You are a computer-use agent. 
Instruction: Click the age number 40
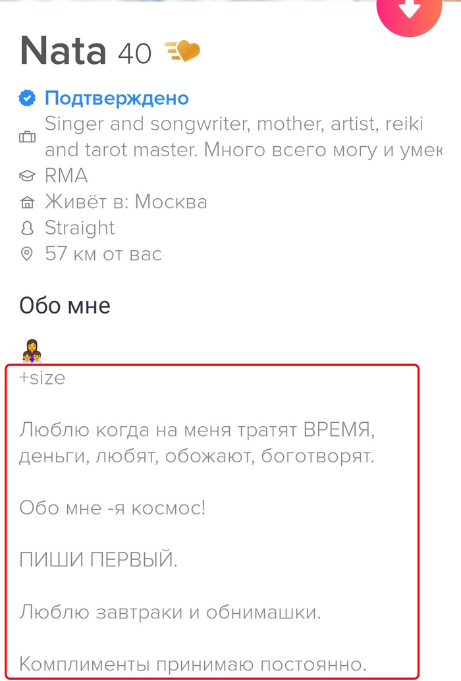(x=136, y=53)
